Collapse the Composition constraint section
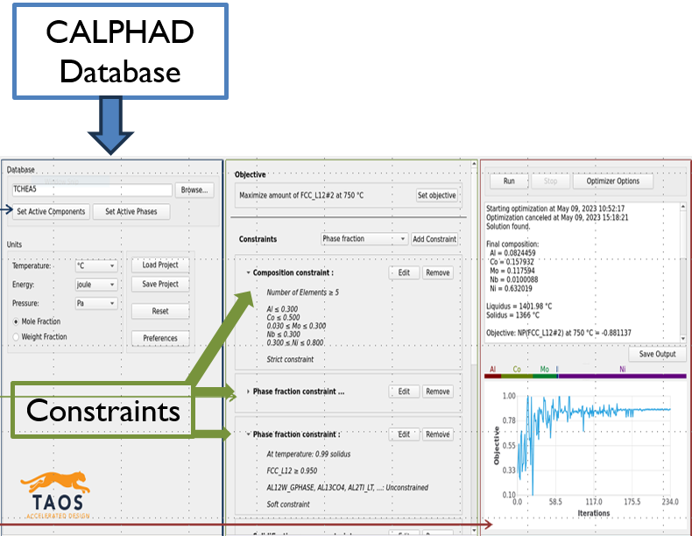692x536 pixels. coord(248,272)
